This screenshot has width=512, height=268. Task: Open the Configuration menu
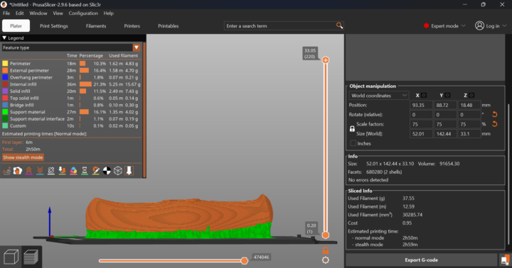coord(83,13)
